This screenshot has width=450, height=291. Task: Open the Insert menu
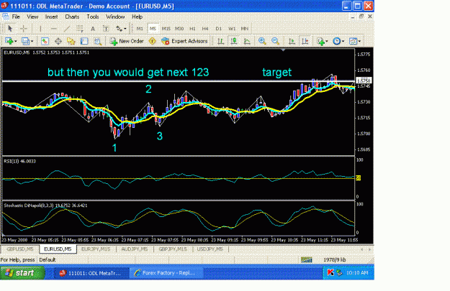point(51,17)
